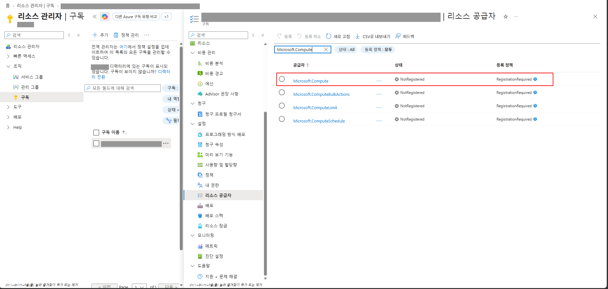This screenshot has height=289, width=608.
Task: Open ellipsis menu for Microsoft.ComputeSchedule
Action: 379,121
